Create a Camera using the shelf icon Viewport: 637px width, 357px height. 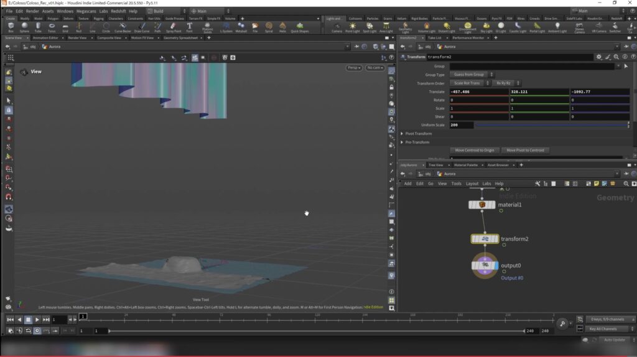(337, 27)
